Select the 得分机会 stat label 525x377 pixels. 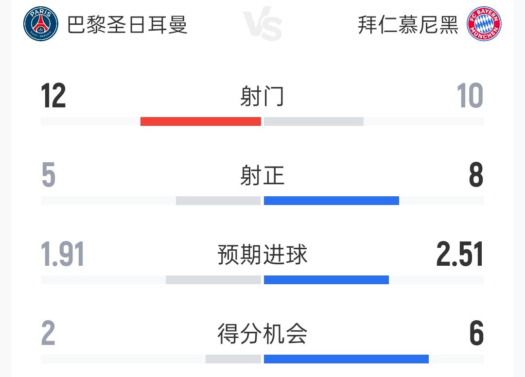click(262, 333)
